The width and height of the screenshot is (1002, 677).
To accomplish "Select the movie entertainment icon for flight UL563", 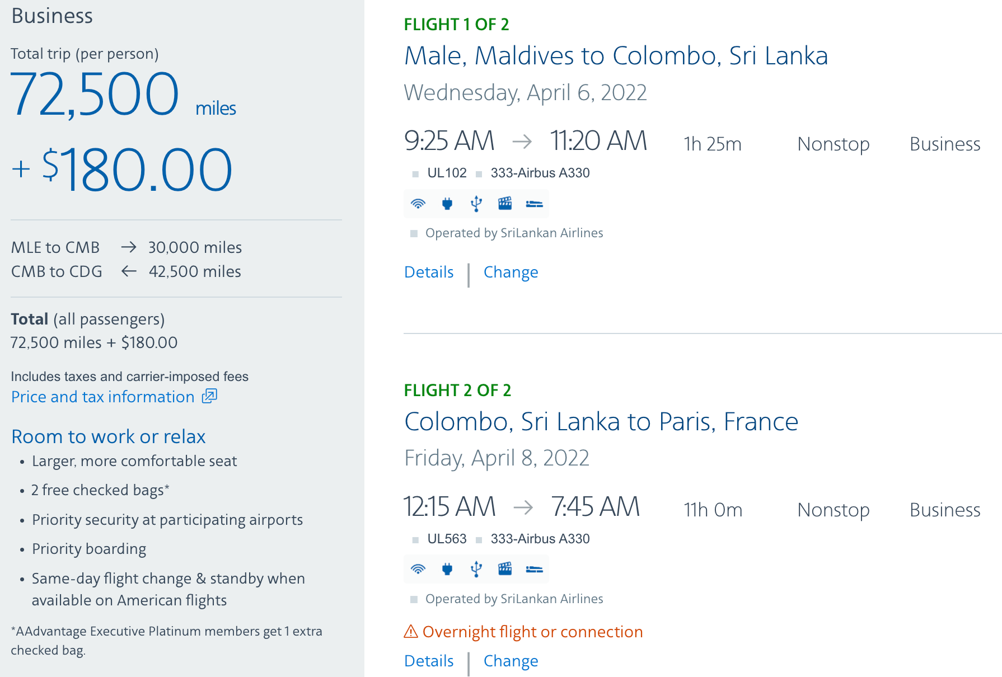I will click(506, 569).
